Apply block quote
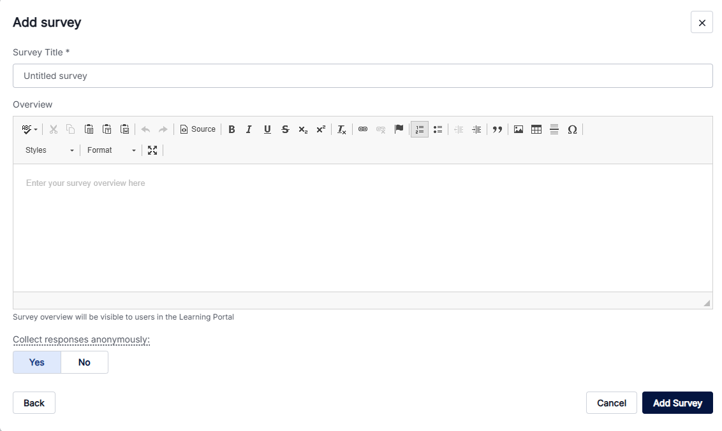This screenshot has height=431, width=722. click(497, 130)
